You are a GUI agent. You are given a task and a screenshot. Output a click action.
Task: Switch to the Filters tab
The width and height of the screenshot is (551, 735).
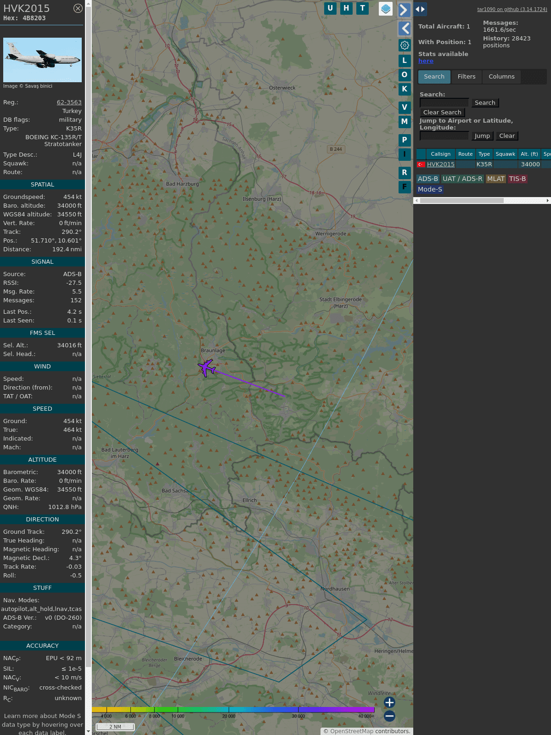point(466,77)
